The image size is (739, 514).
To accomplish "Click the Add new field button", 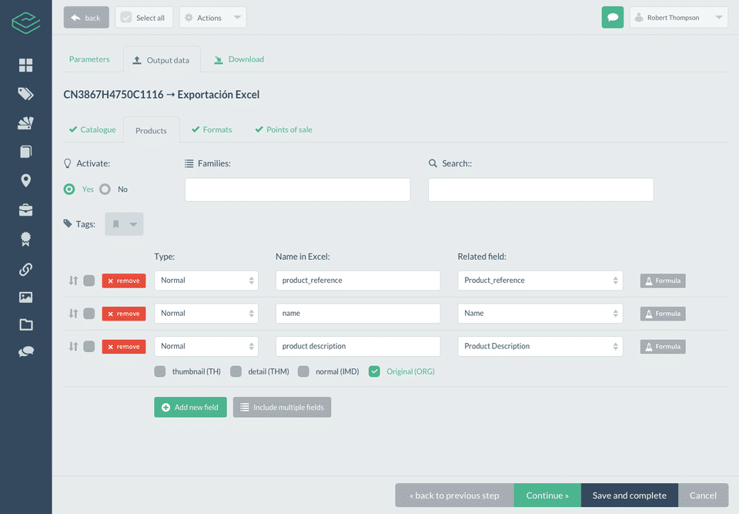I will point(190,408).
